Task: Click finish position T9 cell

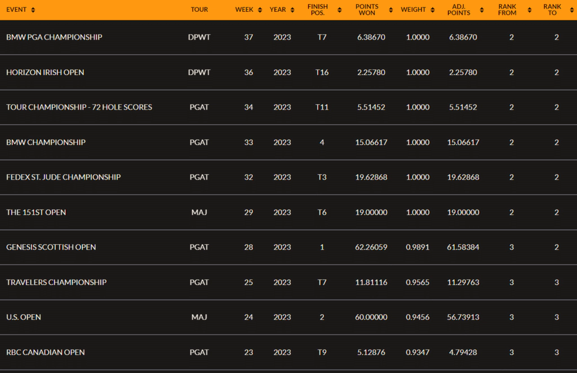Action: [322, 352]
